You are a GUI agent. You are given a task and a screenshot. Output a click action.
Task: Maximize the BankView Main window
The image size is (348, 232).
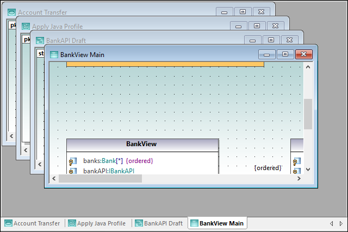[x=285, y=54]
